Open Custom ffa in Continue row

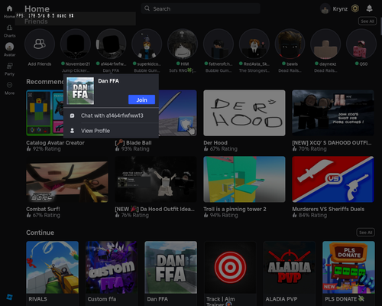click(x=112, y=267)
